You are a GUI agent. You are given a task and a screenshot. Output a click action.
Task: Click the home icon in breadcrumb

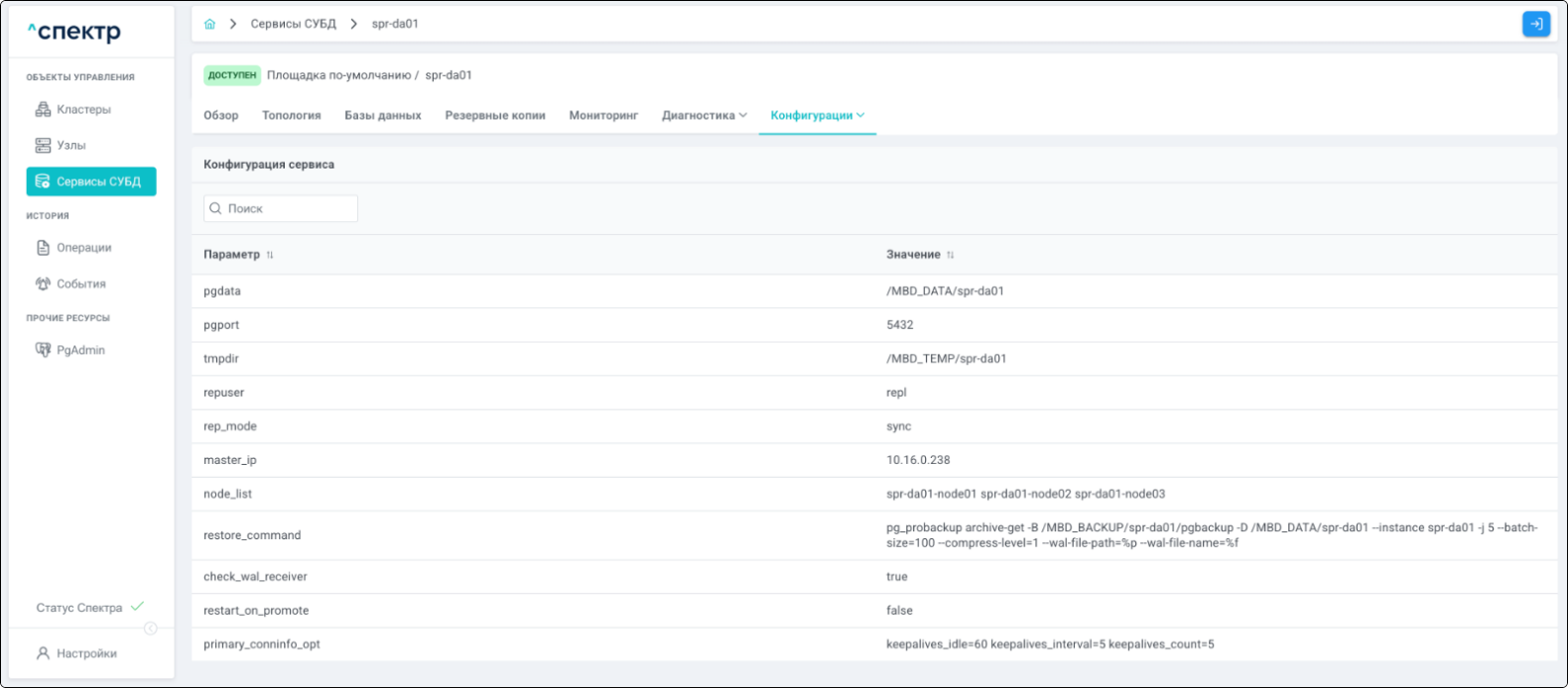click(209, 24)
